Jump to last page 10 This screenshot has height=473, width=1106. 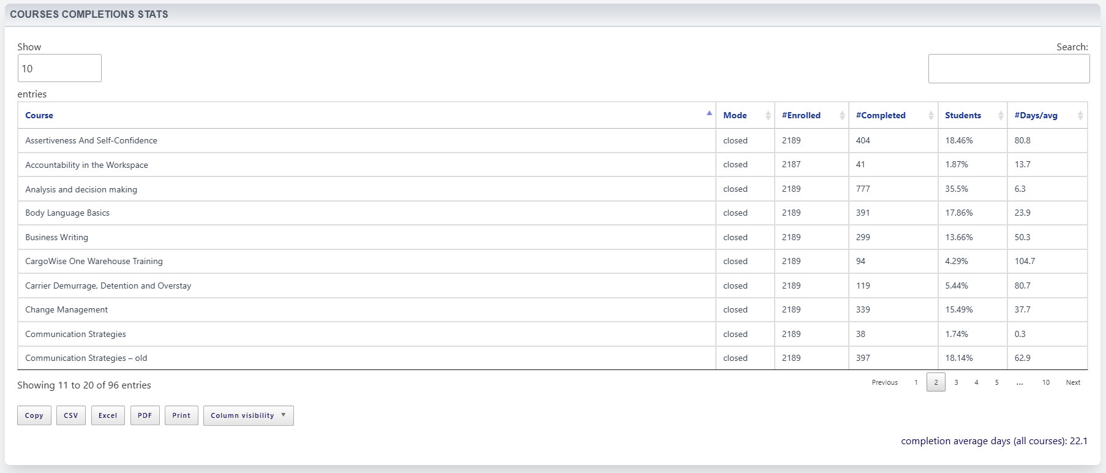[x=1045, y=382]
